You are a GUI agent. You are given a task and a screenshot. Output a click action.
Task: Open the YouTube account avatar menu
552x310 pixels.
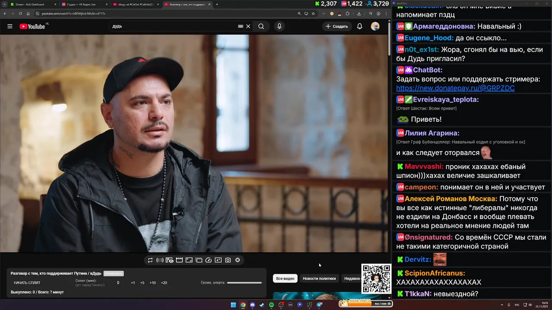point(375,26)
